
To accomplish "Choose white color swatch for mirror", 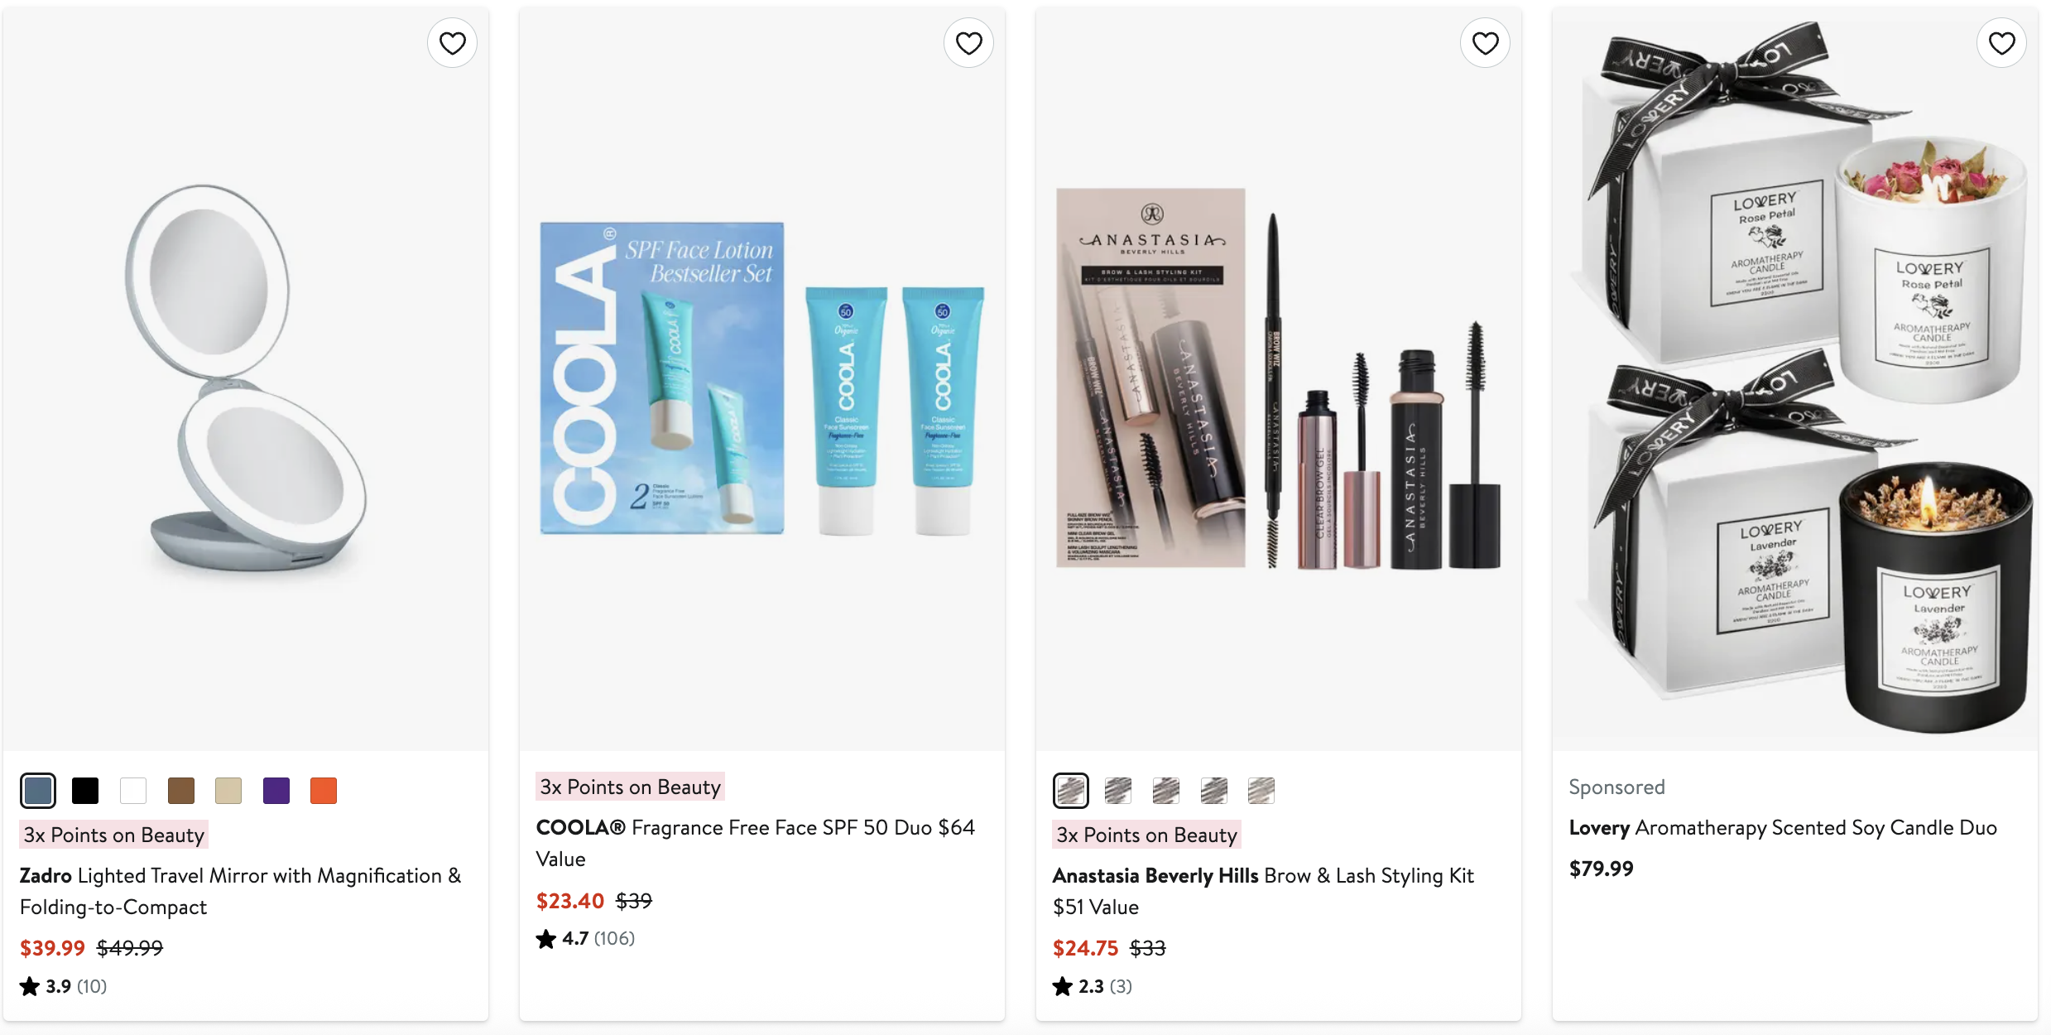I will pyautogui.click(x=133, y=791).
